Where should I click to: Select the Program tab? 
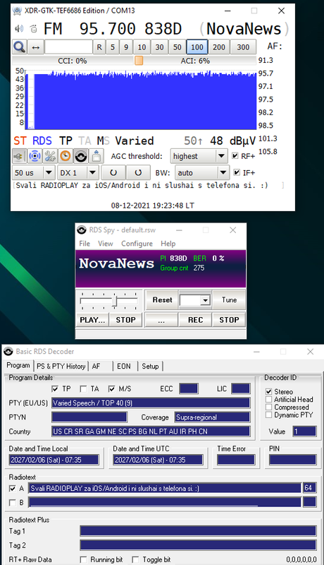[x=18, y=365]
